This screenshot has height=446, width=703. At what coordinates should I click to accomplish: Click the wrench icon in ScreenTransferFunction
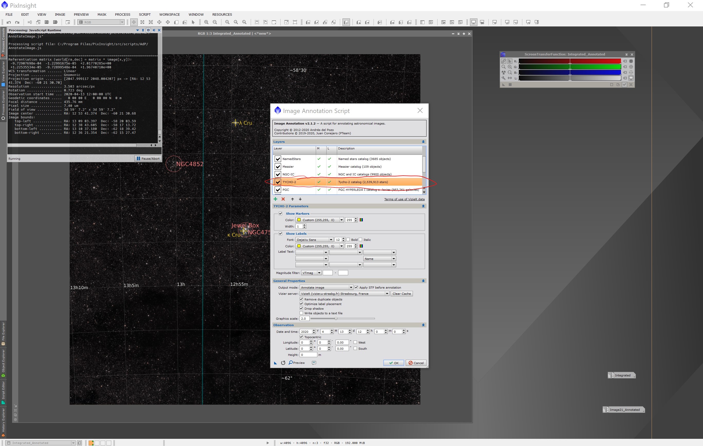[x=503, y=78]
